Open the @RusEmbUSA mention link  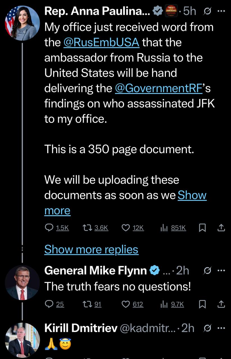coord(101,43)
